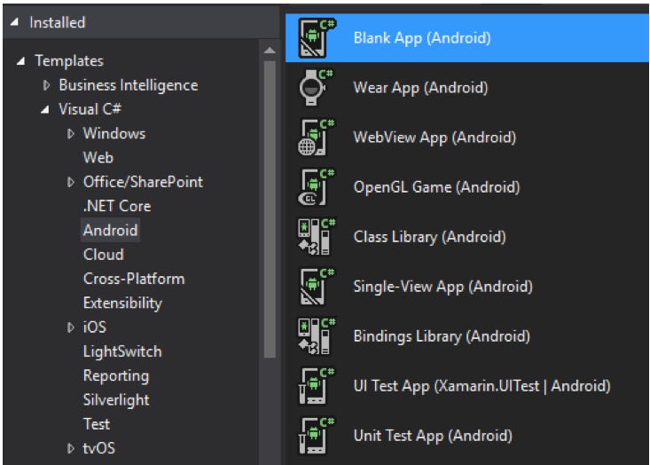Choose the "Class Library (Android)" template name
650x465 pixels.
[430, 237]
